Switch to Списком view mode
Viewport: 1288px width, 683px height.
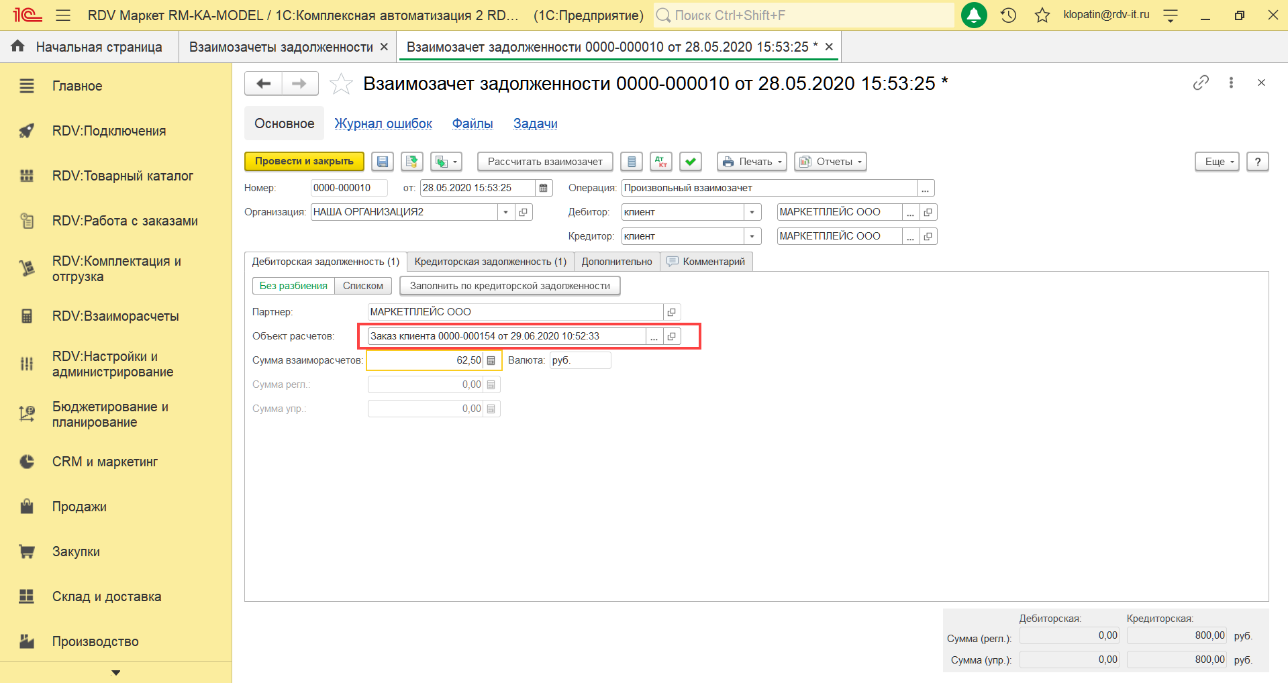(362, 286)
